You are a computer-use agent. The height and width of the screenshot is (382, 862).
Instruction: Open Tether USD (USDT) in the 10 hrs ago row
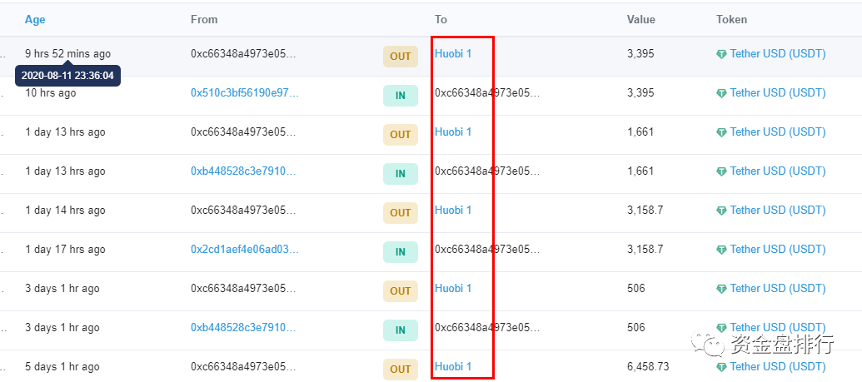coord(777,93)
